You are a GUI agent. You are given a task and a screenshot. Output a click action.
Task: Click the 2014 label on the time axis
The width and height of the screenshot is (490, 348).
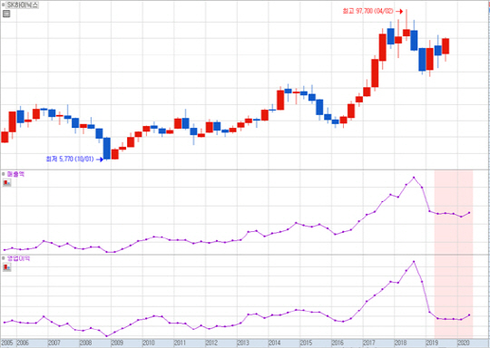[x=274, y=343]
